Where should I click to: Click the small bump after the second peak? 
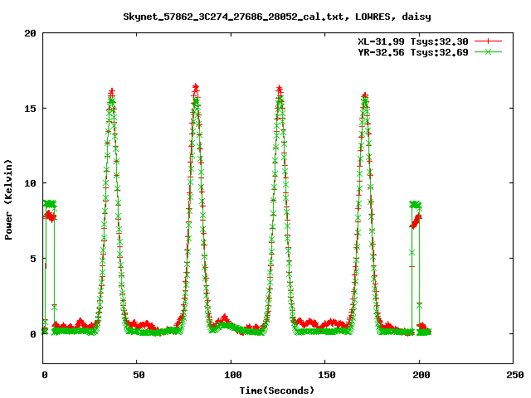pos(223,319)
